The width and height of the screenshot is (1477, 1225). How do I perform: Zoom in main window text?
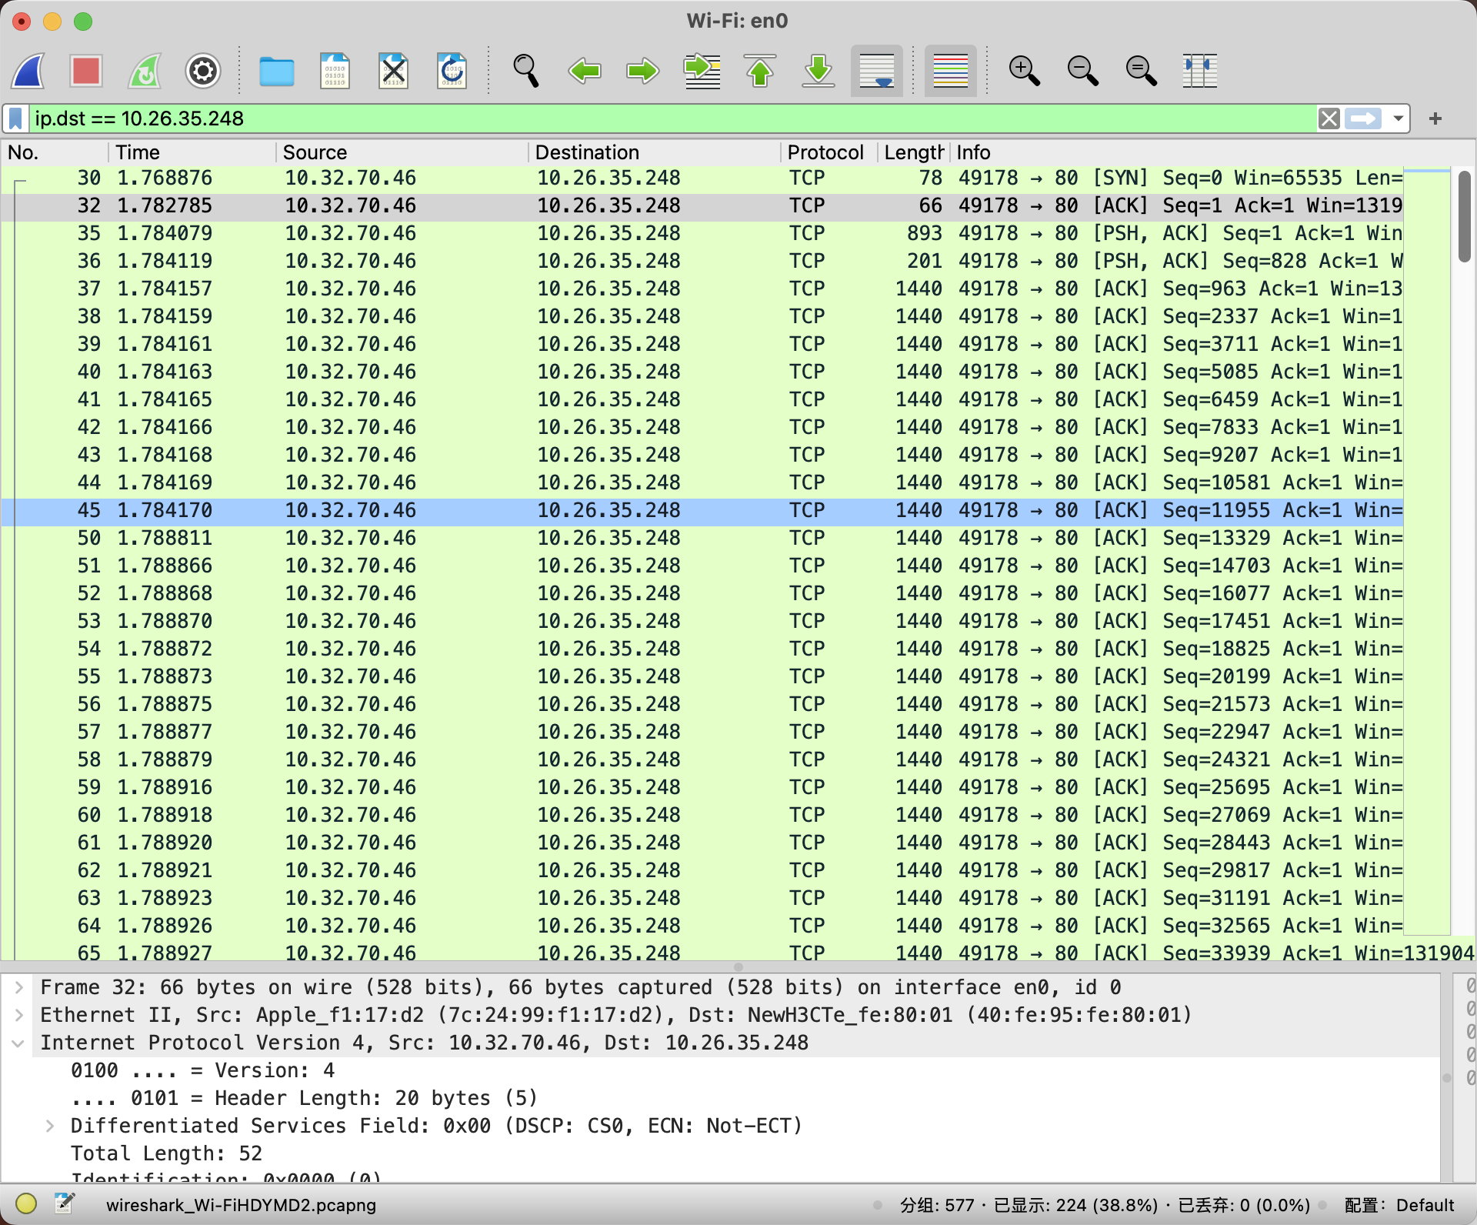(1025, 71)
